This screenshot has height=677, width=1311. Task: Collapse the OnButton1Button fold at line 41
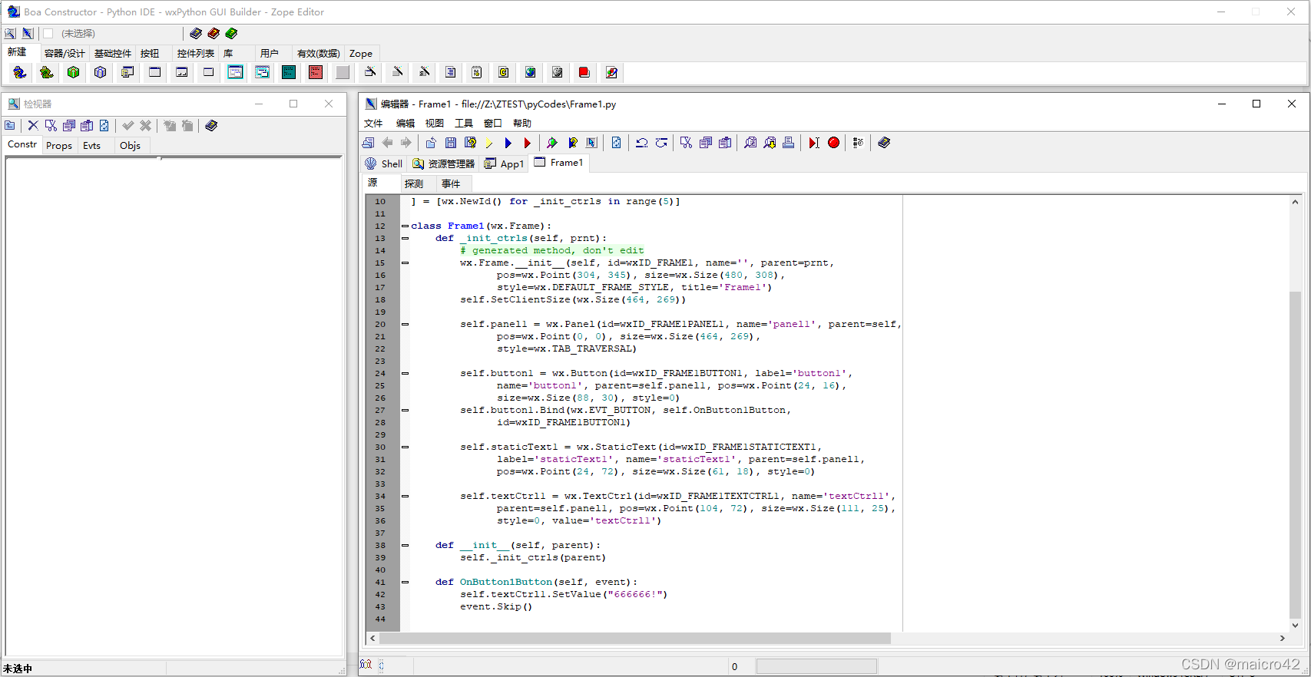coord(405,582)
